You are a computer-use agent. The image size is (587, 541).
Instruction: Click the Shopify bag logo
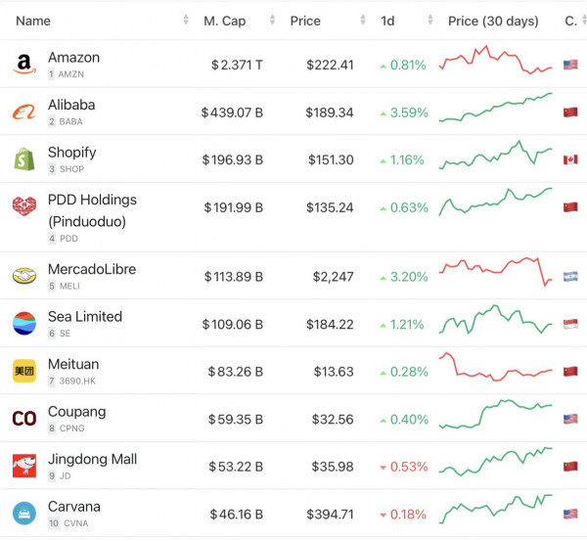coord(23,159)
